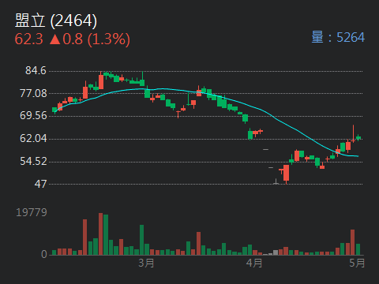Click the gray volume bar in April

point(276,252)
